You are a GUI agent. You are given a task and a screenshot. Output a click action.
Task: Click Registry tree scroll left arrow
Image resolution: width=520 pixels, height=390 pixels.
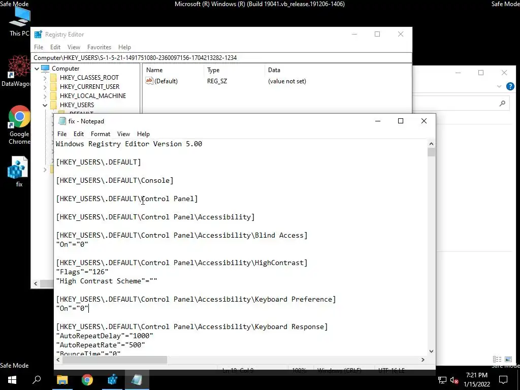(36, 283)
